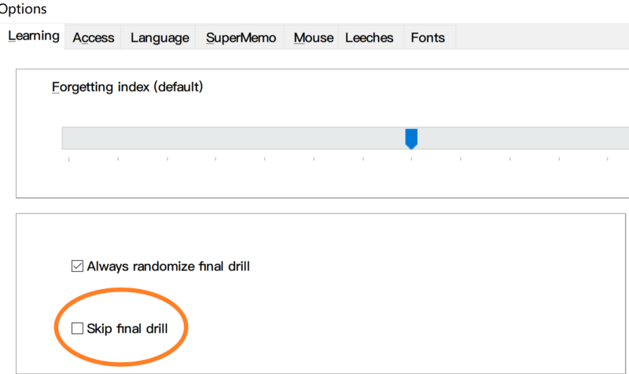This screenshot has height=374, width=629.
Task: Go to the Mouse tab
Action: [313, 38]
